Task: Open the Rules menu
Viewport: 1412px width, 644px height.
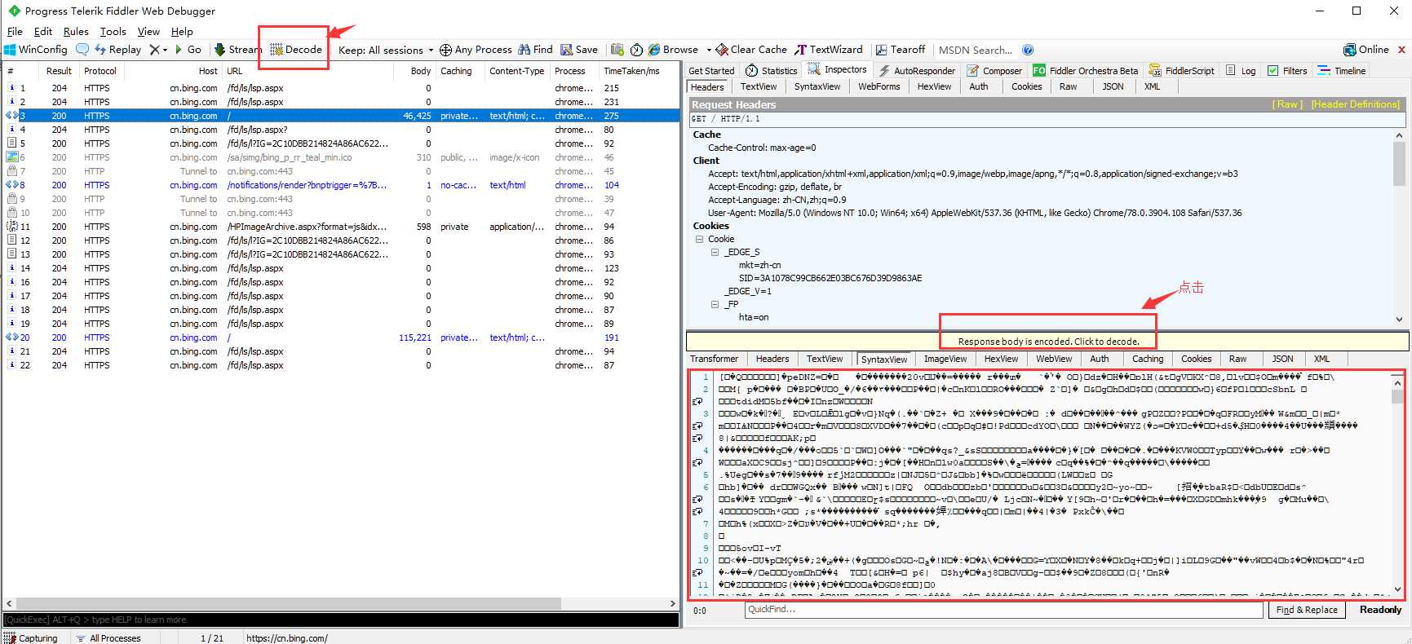Action: pyautogui.click(x=76, y=31)
